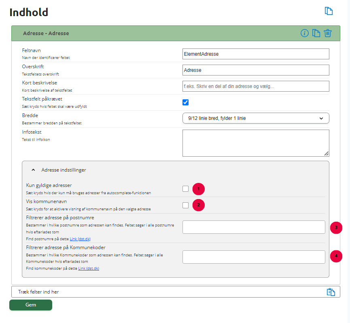Delete Adresse element with trash icon
The height and width of the screenshot is (323, 350).
click(x=328, y=33)
